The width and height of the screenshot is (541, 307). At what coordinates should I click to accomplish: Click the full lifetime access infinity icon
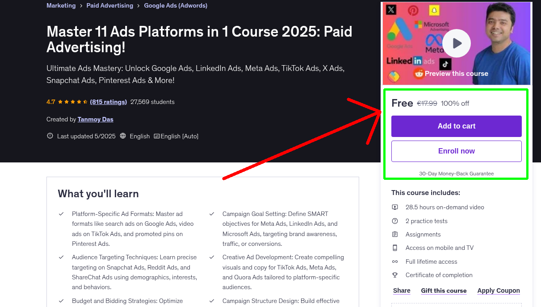[x=395, y=261]
